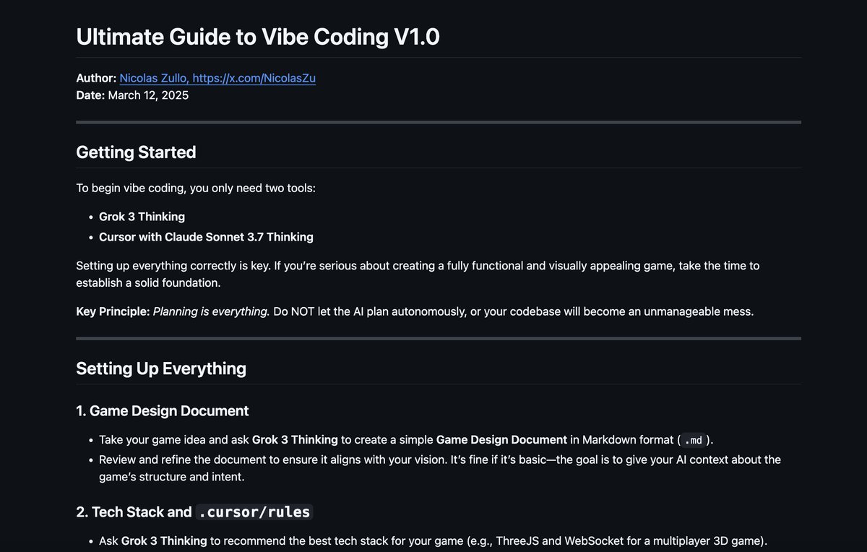Click the 'Review and refine the document' bullet

(440, 468)
